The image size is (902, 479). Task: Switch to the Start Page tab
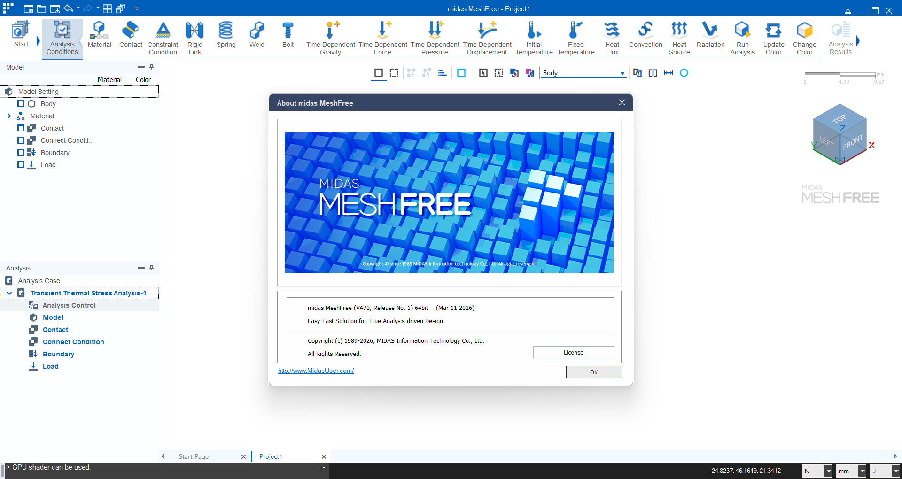194,456
